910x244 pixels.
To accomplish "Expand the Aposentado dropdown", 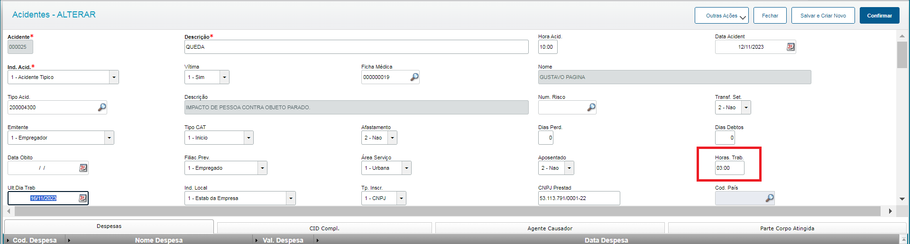I will [x=569, y=168].
